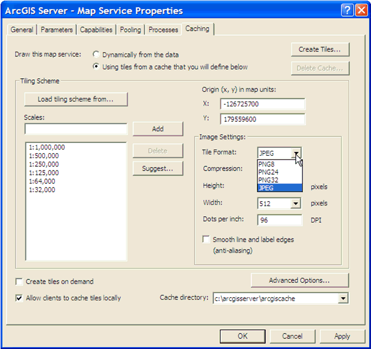Click the Origin Y value field
Screen dimensions: 371x349
262,119
